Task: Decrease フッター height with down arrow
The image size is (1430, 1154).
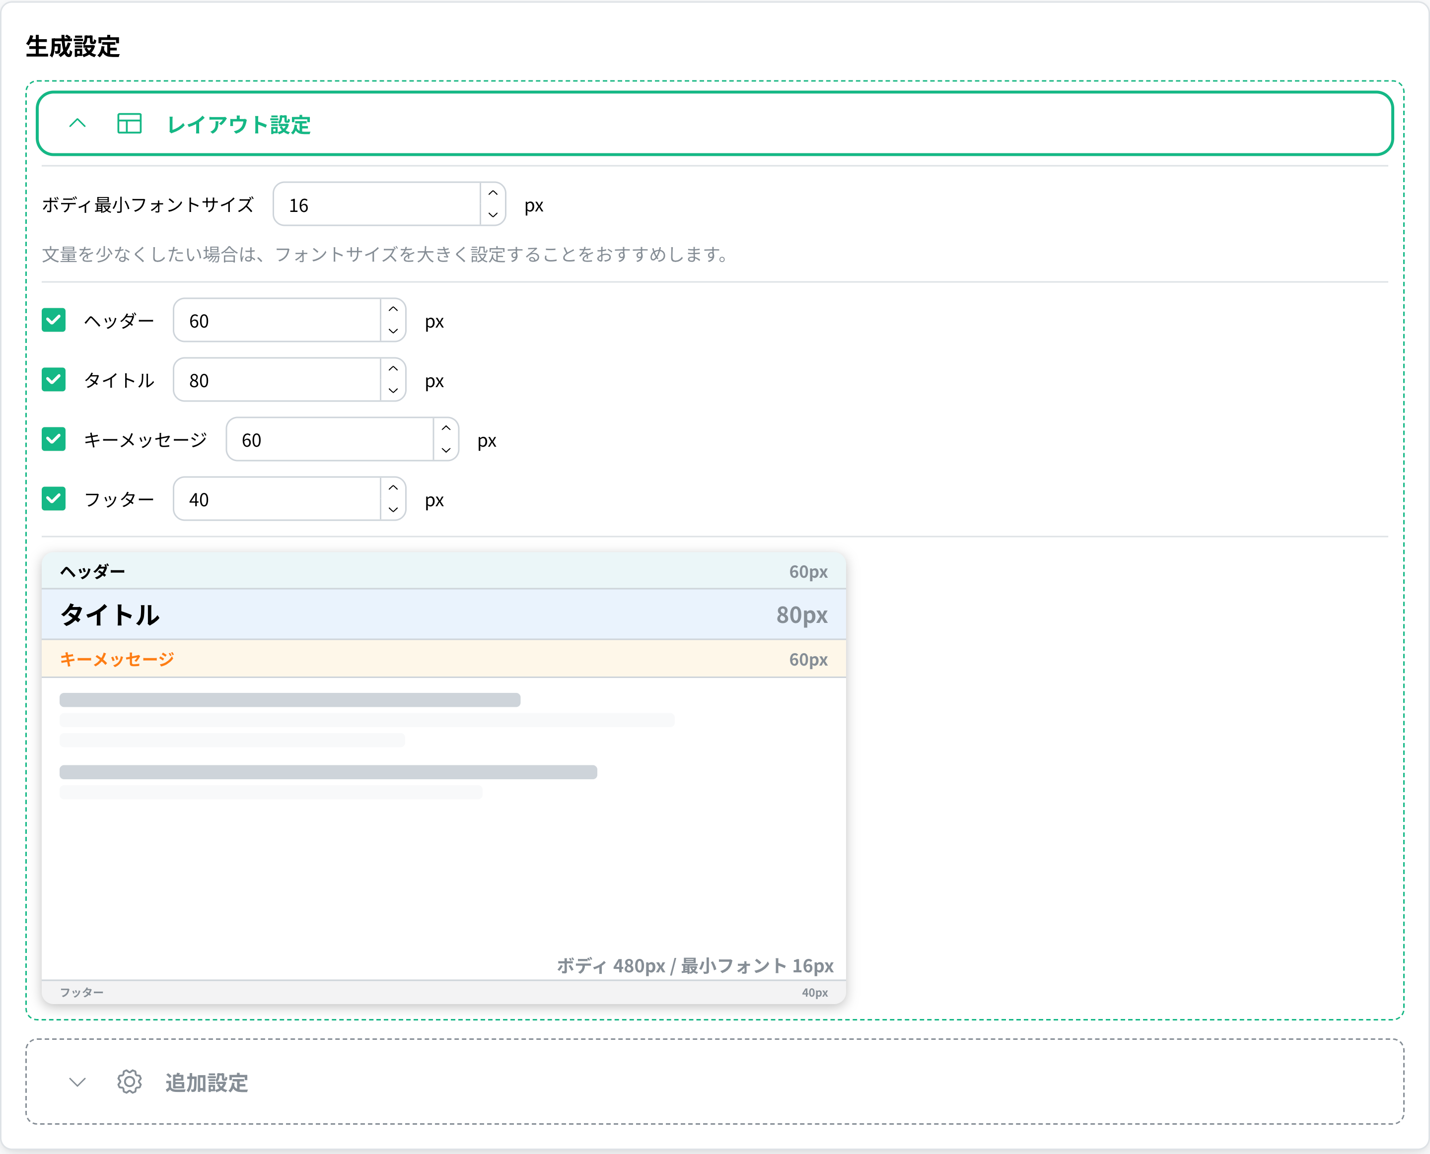Action: (x=393, y=509)
